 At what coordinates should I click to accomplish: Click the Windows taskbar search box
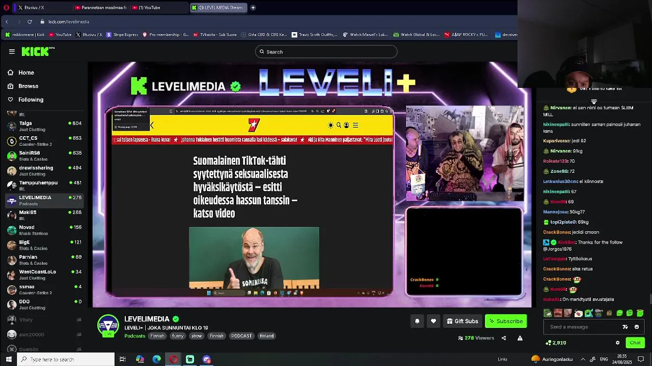(x=66, y=359)
